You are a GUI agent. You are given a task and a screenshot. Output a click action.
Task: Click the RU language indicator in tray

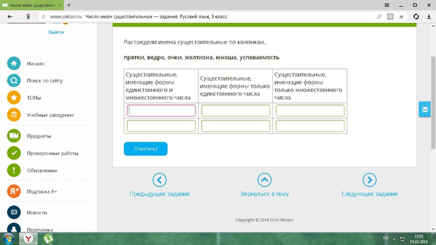[386, 238]
